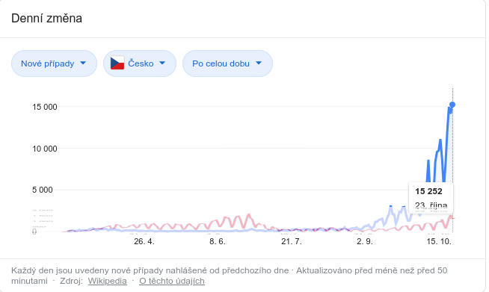This screenshot has height=292, width=489.
Task: Open the Wikipedia source link
Action: 107,281
